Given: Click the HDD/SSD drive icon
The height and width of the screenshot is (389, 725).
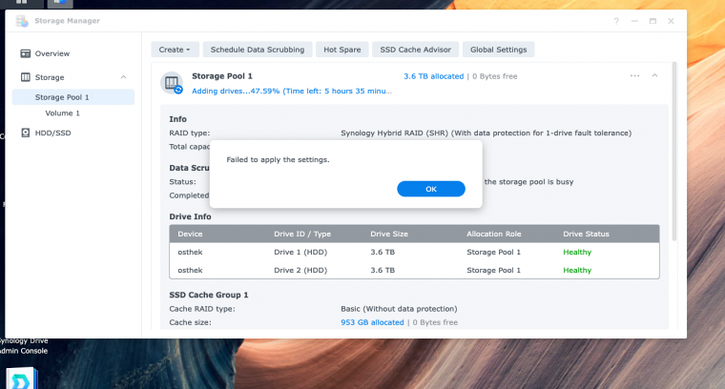Looking at the screenshot, I should [26, 133].
